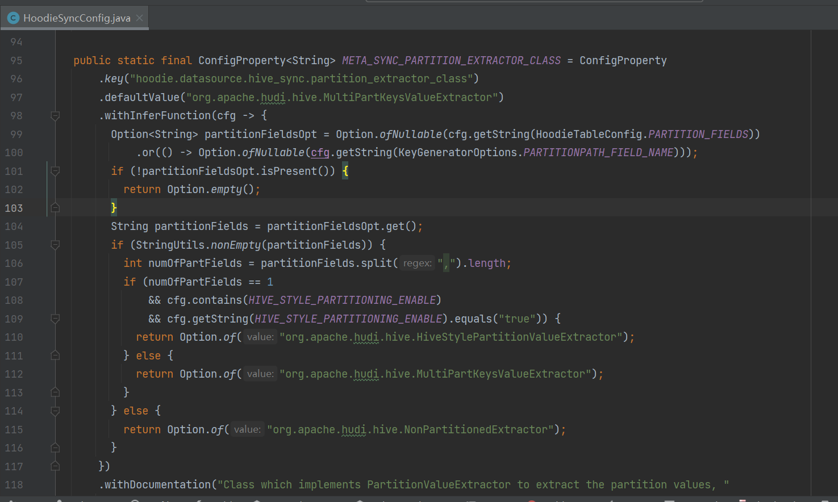The width and height of the screenshot is (838, 502).
Task: Click the Java class icon on HoodieSyncConfig.java tab
Action: 13,18
